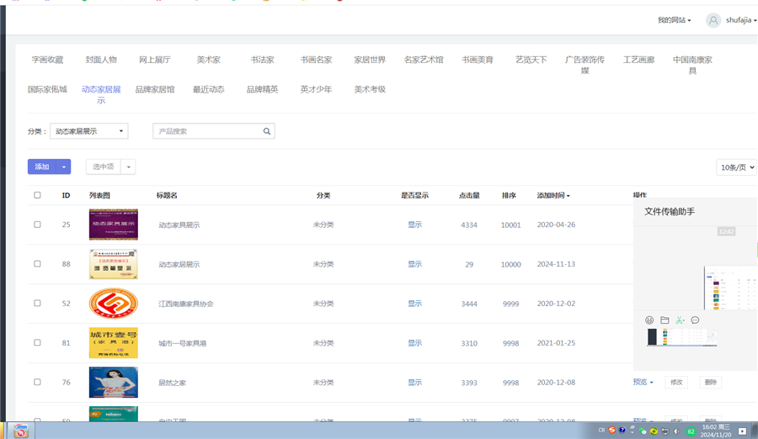This screenshot has width=758, height=439.
Task: Click the search magnifier icon in product search
Action: coord(267,131)
